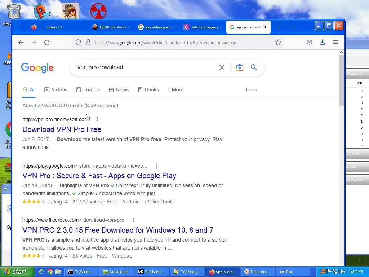
Task: Open the Firefox View icon in tab bar
Action: point(34,27)
